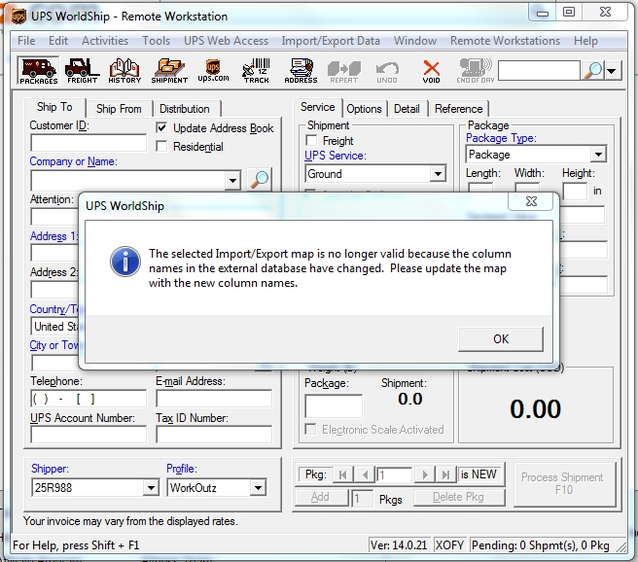Open the Tools menu
The width and height of the screenshot is (638, 562).
(156, 41)
